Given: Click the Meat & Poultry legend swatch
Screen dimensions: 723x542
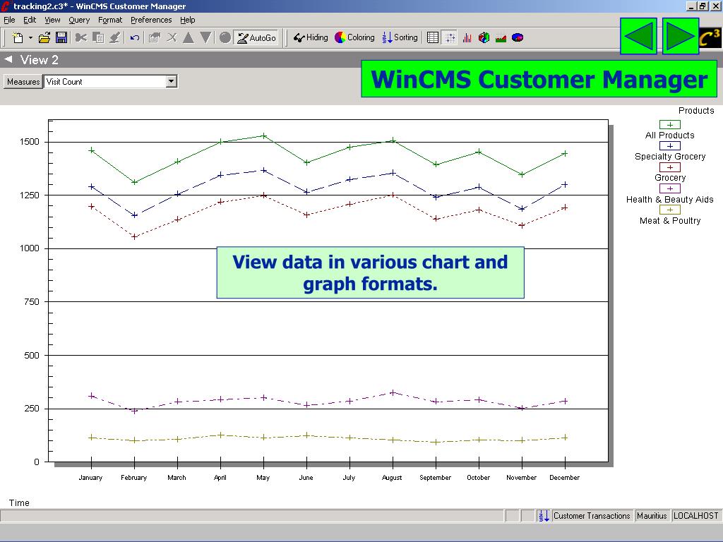Looking at the screenshot, I should point(670,210).
